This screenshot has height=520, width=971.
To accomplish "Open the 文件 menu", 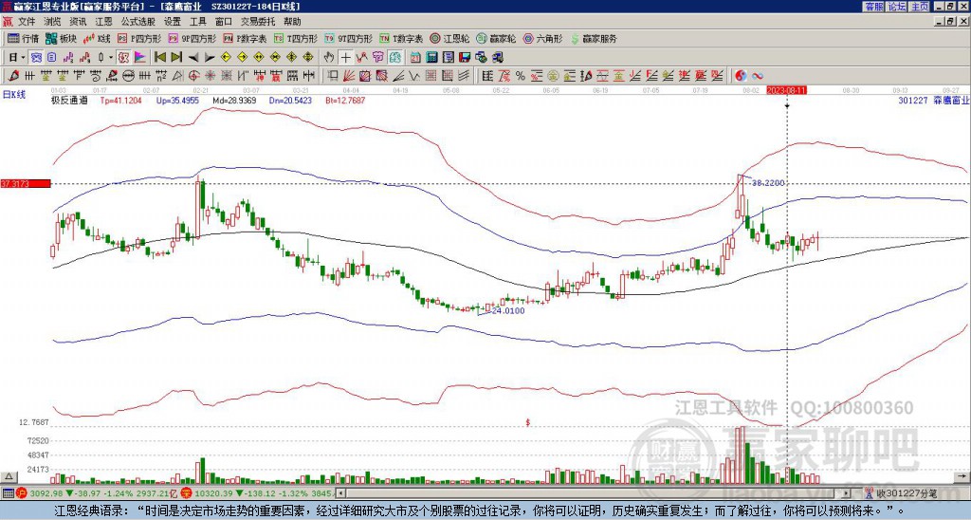I will pyautogui.click(x=27, y=22).
